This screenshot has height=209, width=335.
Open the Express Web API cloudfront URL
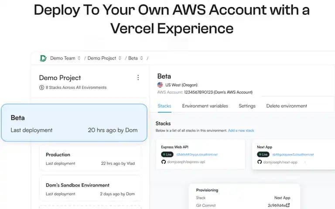point(197,155)
